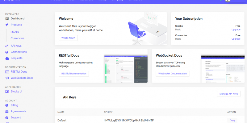Viewport: 247px width, 123px height.
Task: Open WebSockets Docs from the sidebar
Action: [x=22, y=78]
